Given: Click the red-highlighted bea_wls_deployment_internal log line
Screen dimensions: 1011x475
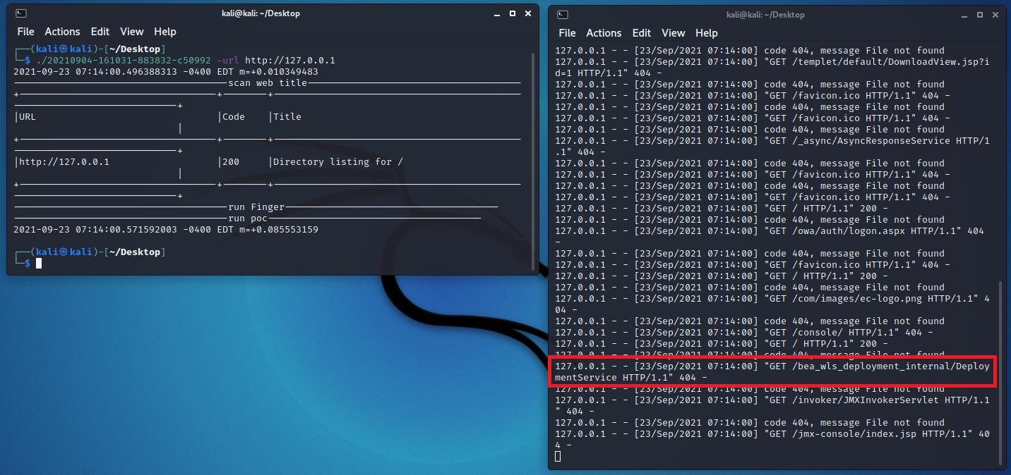Looking at the screenshot, I should coord(772,372).
